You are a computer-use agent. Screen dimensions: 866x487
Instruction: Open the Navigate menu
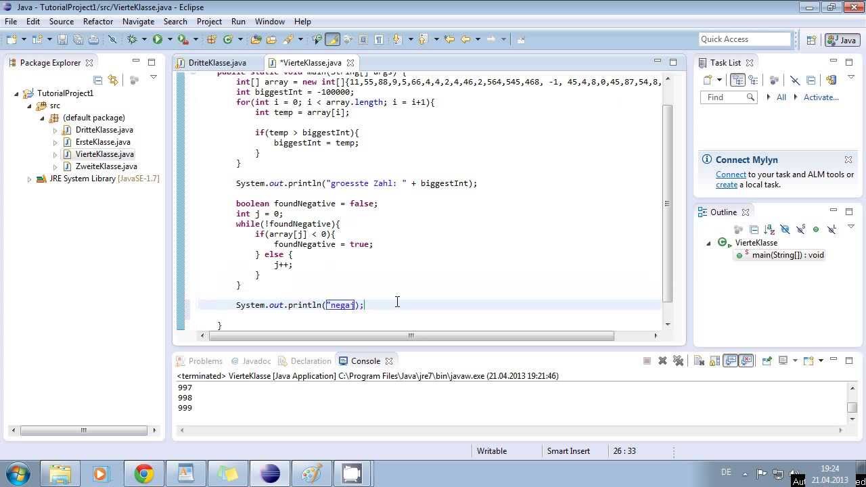click(138, 22)
